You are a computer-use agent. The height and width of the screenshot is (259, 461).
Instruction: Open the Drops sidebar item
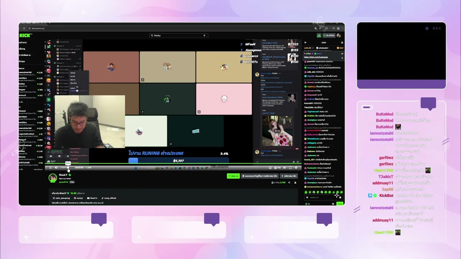[22, 61]
